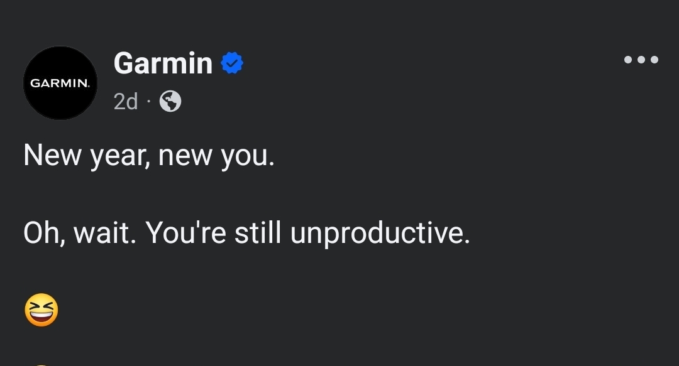Click the leftmost dot of the options menu
The width and height of the screenshot is (679, 366).
[627, 60]
